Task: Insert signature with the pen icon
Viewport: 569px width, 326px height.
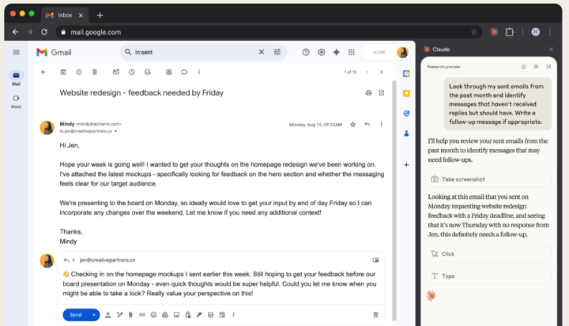Action: tap(199, 315)
